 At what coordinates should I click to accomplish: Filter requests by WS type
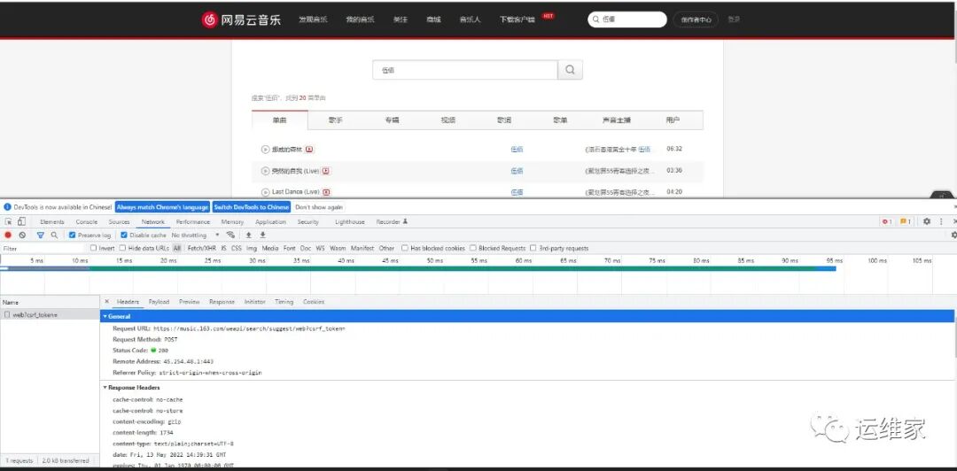tap(320, 248)
